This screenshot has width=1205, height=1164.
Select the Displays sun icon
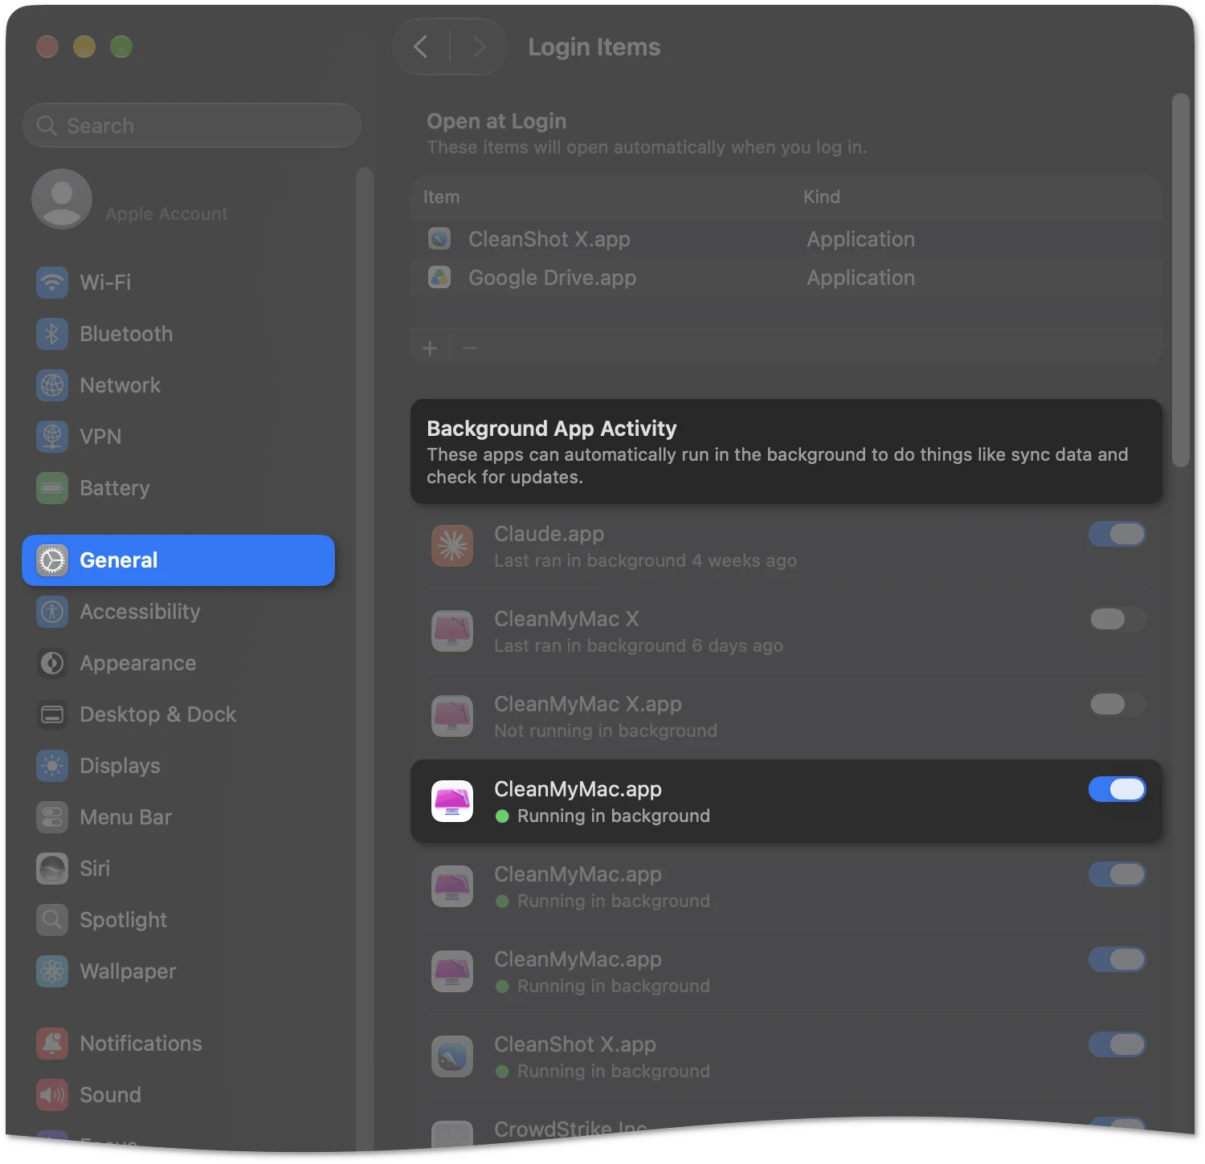[52, 766]
